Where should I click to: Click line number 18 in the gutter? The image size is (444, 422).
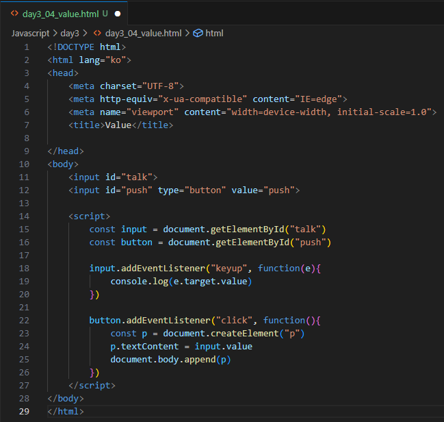pos(24,269)
